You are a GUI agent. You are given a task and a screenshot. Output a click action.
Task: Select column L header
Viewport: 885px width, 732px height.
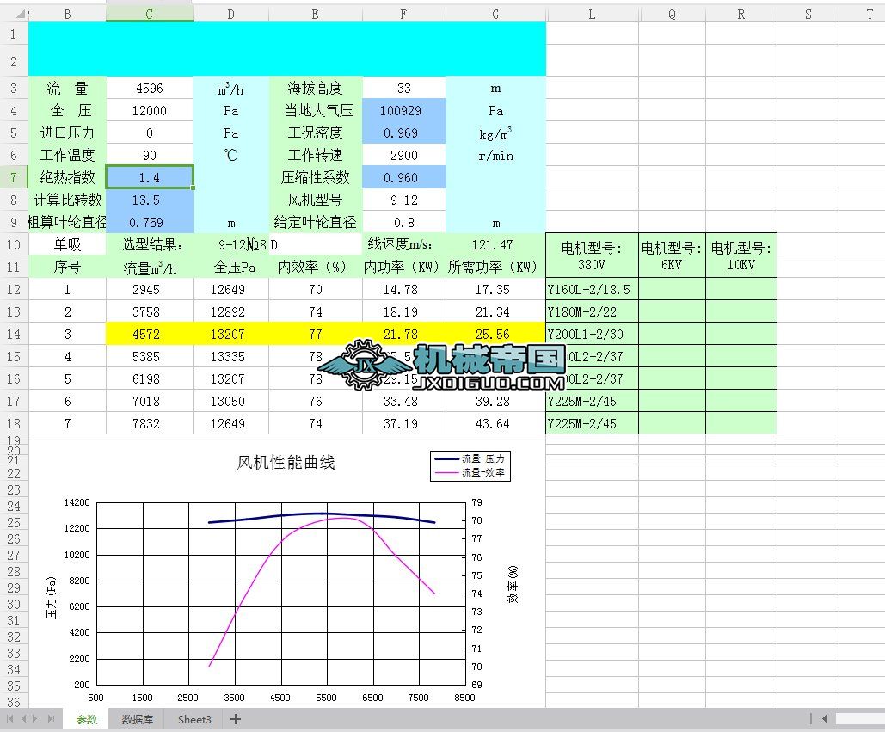click(x=592, y=14)
